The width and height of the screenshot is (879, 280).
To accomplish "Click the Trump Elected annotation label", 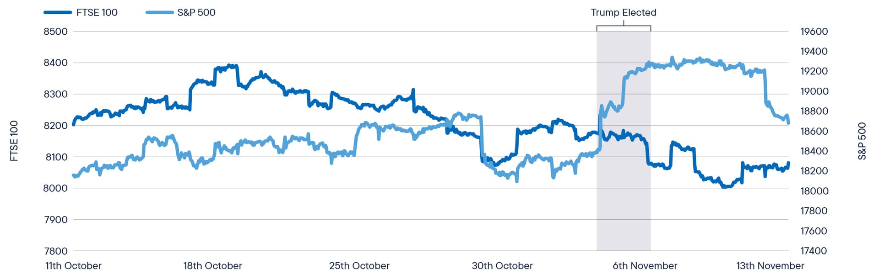I will (623, 13).
